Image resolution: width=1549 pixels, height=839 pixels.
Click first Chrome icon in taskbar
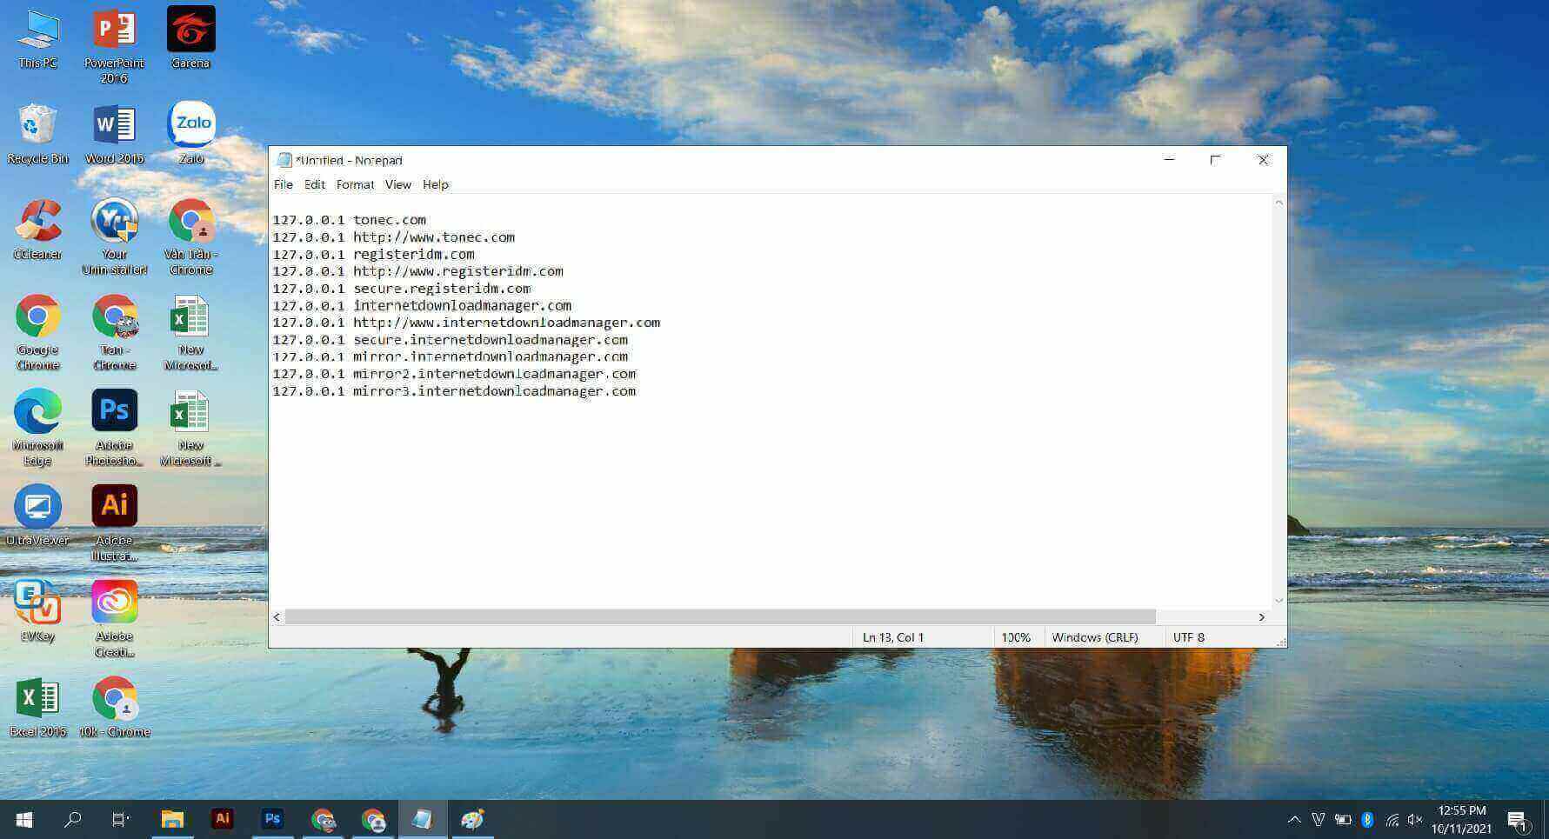coord(324,819)
